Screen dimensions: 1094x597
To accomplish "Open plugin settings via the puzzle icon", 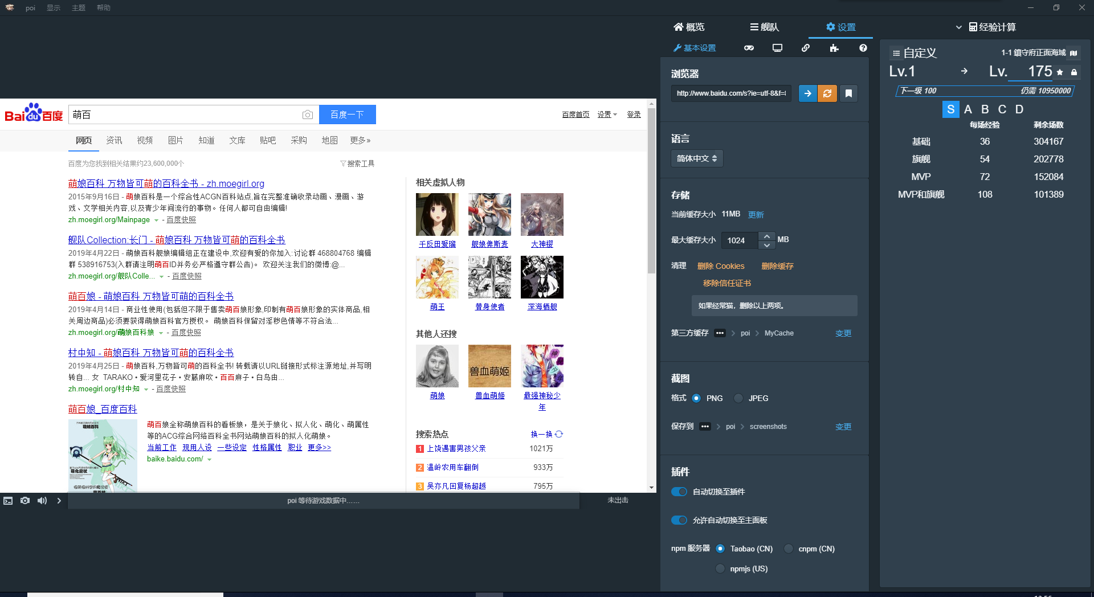I will pyautogui.click(x=834, y=48).
